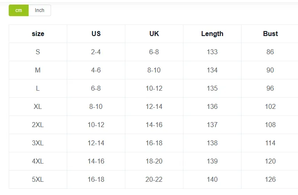Select the L size row label
298x195 pixels.
[38, 88]
